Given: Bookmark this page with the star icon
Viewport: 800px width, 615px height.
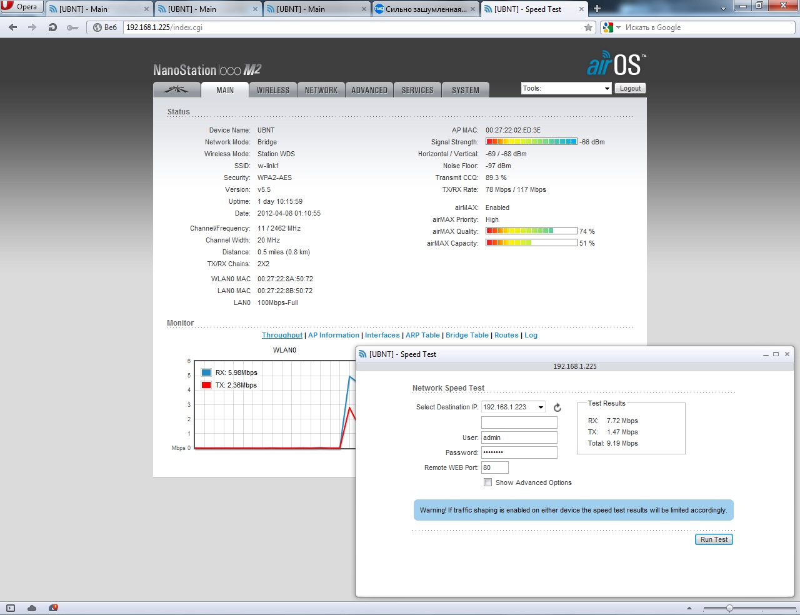Looking at the screenshot, I should click(588, 27).
